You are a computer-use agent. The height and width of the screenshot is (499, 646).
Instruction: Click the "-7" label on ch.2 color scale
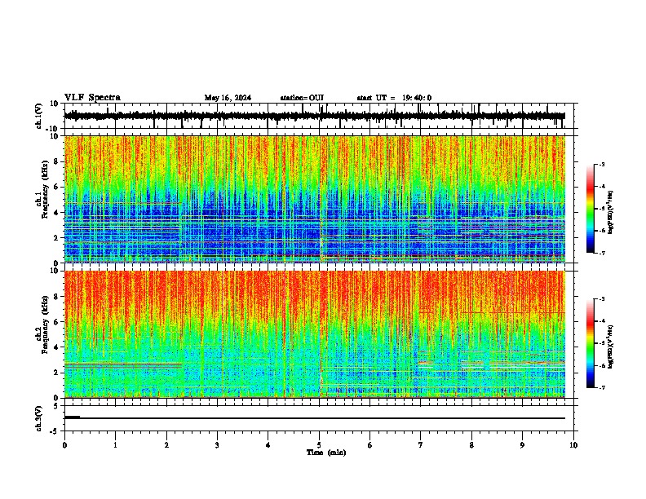coord(601,387)
